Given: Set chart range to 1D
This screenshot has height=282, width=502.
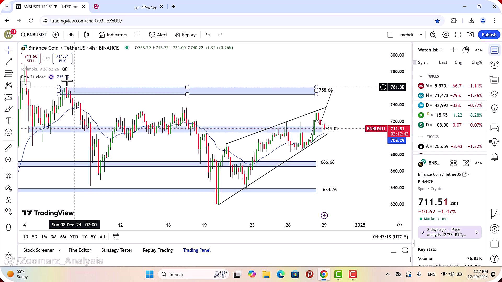Looking at the screenshot, I should [x=25, y=237].
